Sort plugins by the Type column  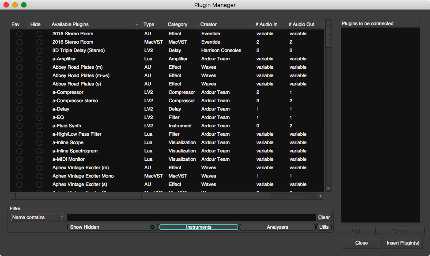(x=148, y=24)
